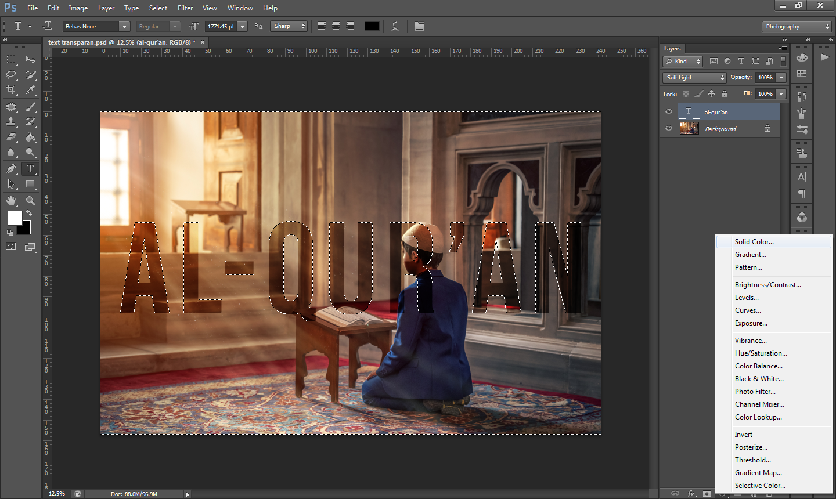Open the Character and Paragraph panels

click(x=419, y=27)
